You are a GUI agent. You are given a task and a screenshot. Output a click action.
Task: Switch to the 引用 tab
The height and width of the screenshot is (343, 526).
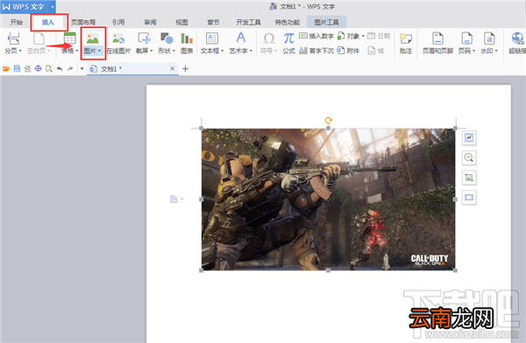[x=118, y=23]
